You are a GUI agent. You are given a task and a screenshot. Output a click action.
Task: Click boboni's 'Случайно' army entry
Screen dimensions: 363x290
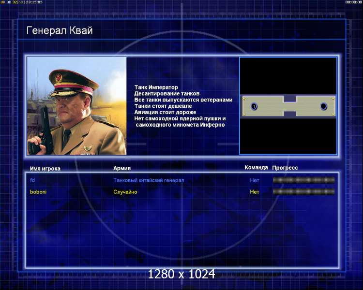point(125,192)
